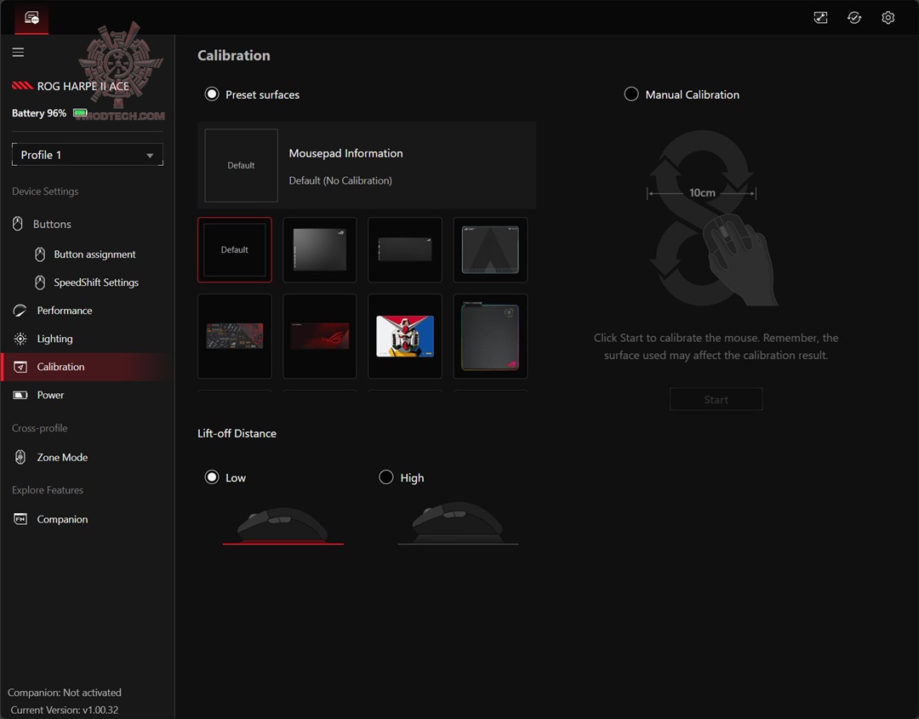Click Companion: Not activated status
Viewport: 919px width, 719px height.
click(65, 693)
